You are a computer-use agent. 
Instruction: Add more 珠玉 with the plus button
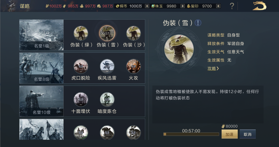click(183, 6)
